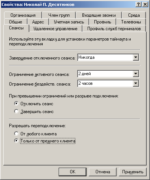Select the Отключить сеанс radio button

click(x=16, y=103)
